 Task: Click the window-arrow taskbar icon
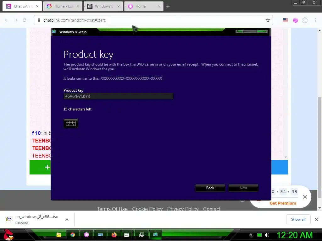point(127,235)
